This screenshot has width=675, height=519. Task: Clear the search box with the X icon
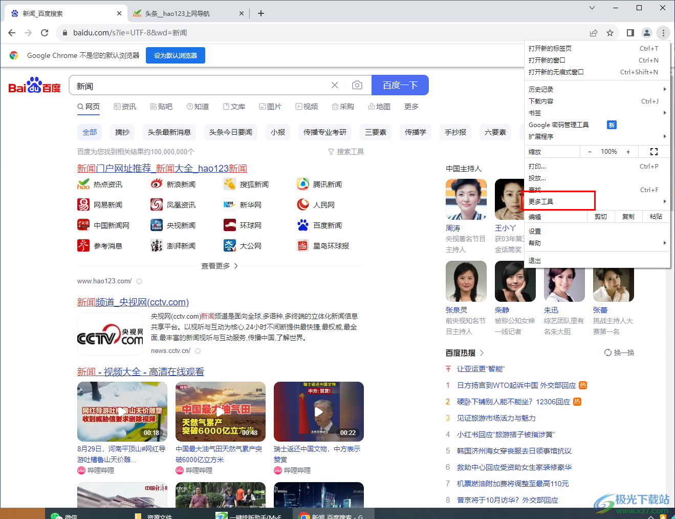[x=335, y=85]
